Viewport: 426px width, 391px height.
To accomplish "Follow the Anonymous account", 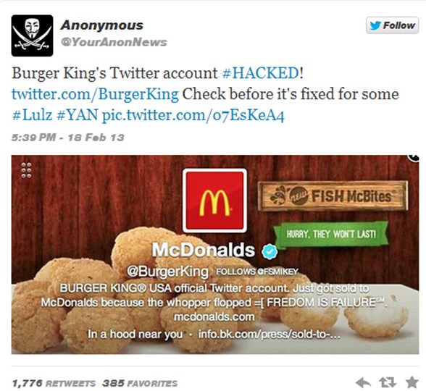I will tap(393, 25).
